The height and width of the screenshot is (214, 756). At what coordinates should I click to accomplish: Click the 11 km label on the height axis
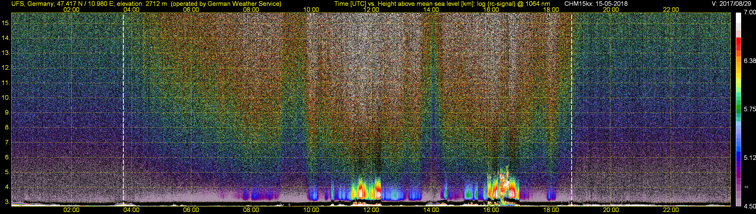point(6,83)
